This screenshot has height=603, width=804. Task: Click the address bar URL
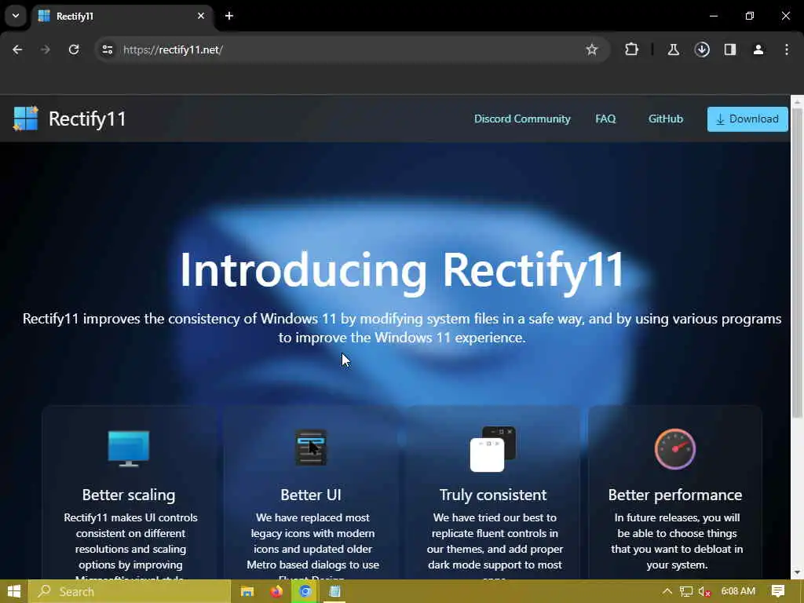tap(173, 49)
